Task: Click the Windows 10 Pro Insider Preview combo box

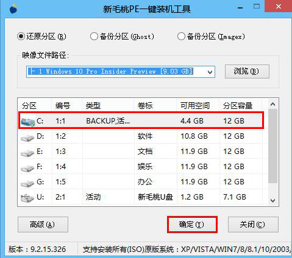Action: coord(121,72)
